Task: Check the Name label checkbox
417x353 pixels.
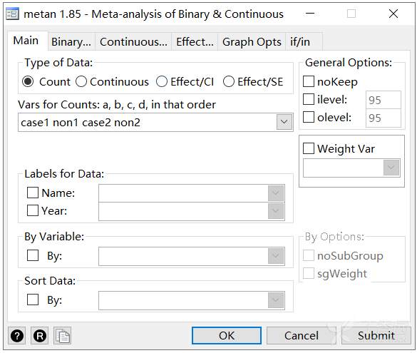Action: click(x=33, y=193)
